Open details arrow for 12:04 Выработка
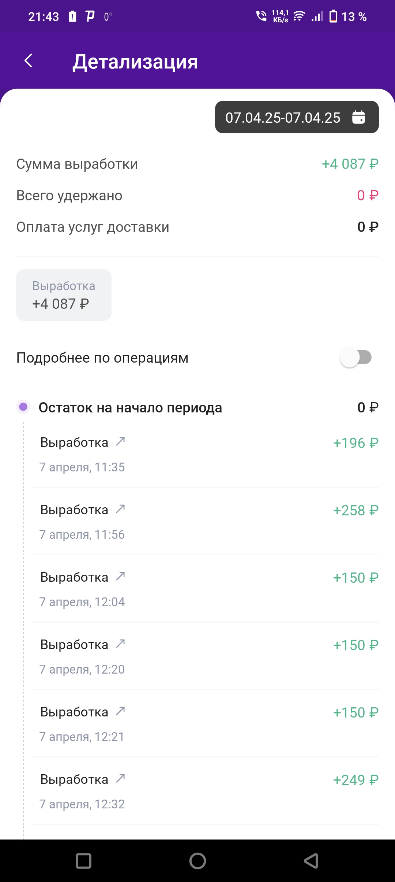Image resolution: width=395 pixels, height=882 pixels. point(121,577)
